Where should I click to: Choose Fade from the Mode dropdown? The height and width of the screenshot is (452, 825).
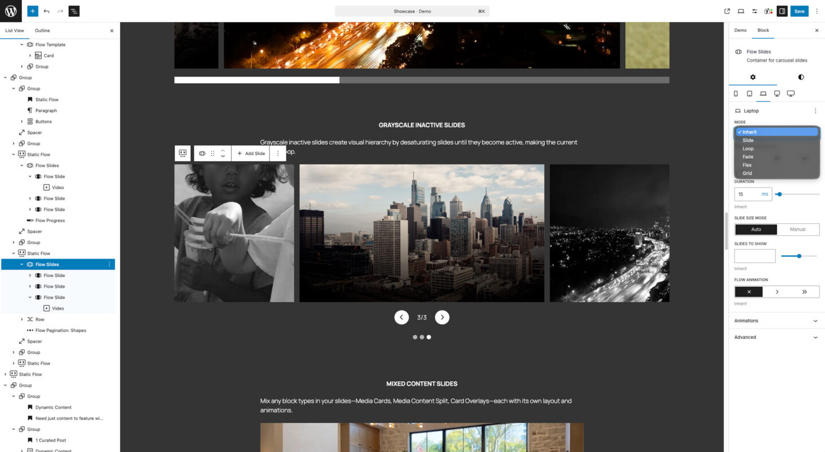pos(748,157)
